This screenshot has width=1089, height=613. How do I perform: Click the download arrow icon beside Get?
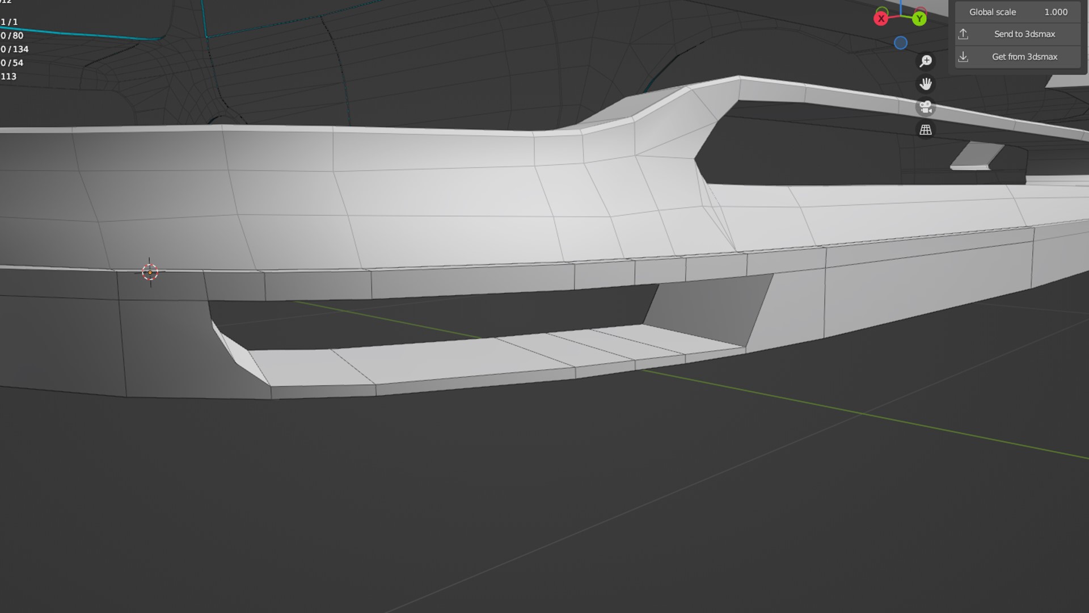(x=963, y=57)
